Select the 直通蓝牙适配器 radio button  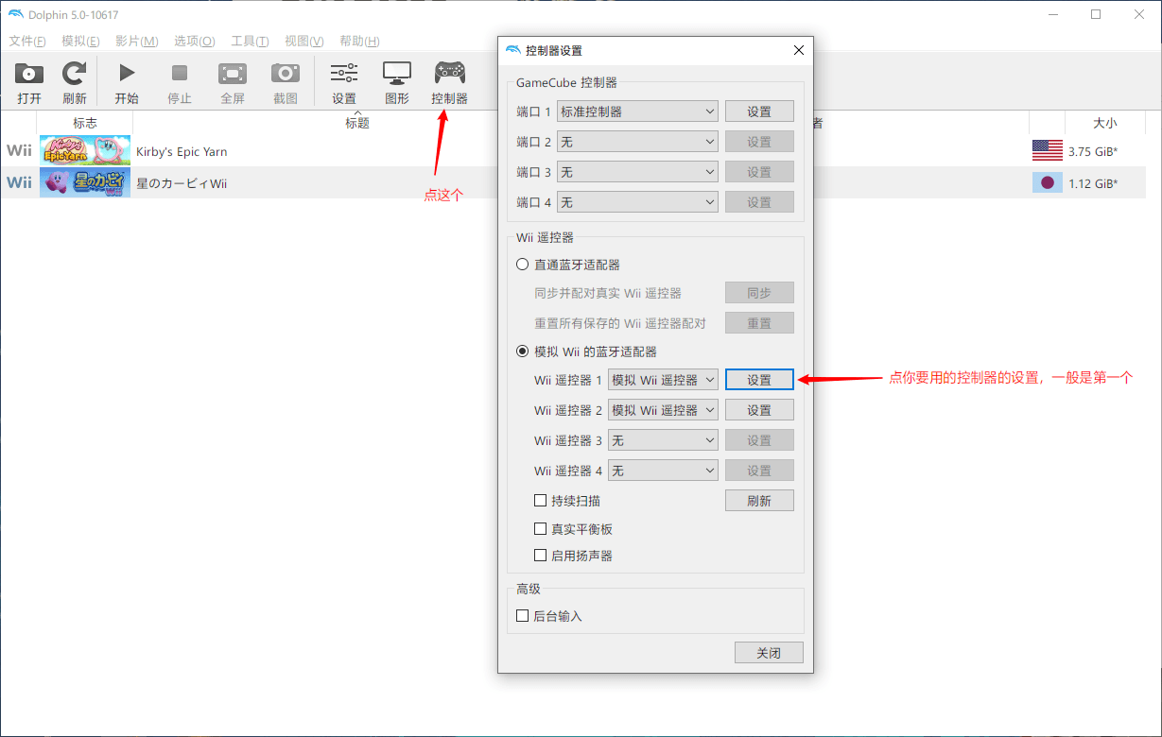(523, 265)
